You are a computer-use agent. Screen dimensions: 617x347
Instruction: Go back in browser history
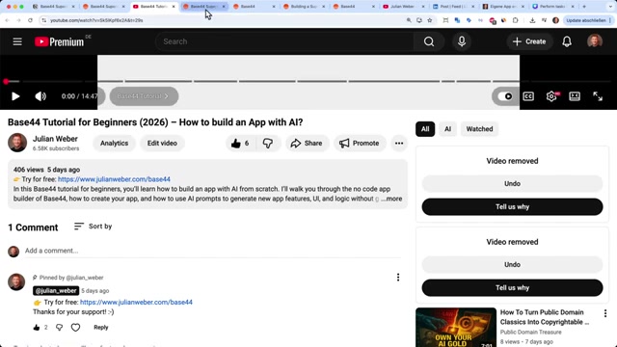tap(8, 20)
